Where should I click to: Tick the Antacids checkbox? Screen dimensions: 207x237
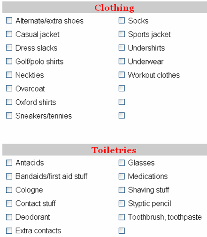click(9, 163)
